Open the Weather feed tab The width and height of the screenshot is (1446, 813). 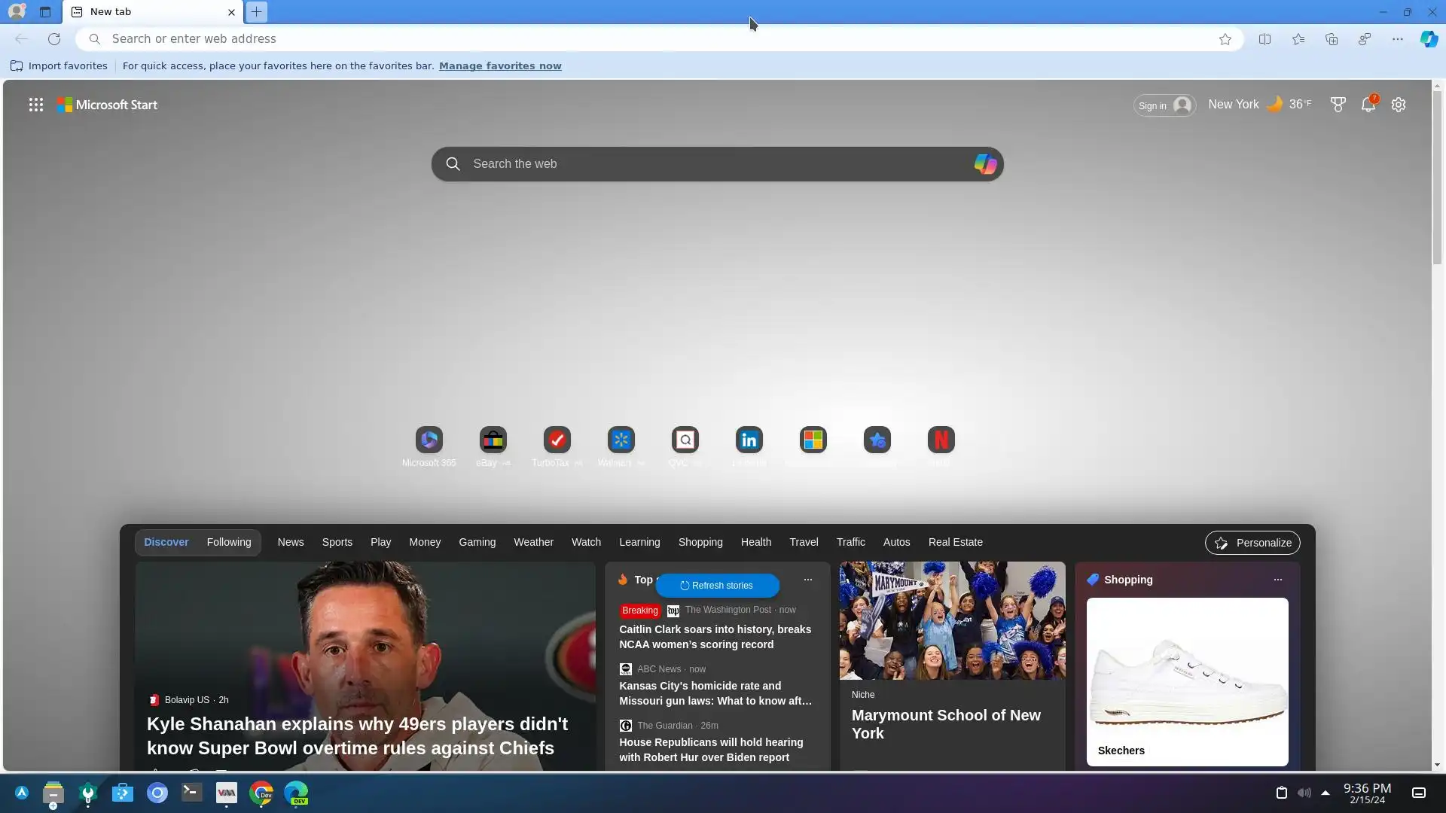point(533,542)
